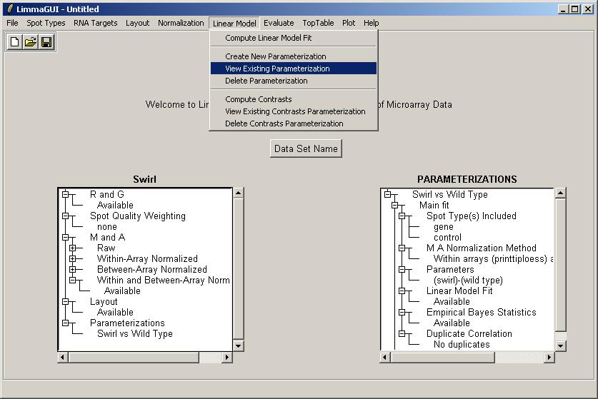Image resolution: width=598 pixels, height=399 pixels.
Task: Expand the Within-Array Normalized node
Action: tap(72, 258)
